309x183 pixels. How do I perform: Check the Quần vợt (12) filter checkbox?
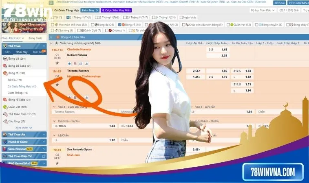(x=228, y=24)
